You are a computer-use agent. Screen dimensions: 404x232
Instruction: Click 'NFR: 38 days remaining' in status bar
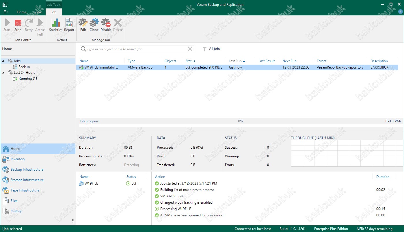coord(375,229)
